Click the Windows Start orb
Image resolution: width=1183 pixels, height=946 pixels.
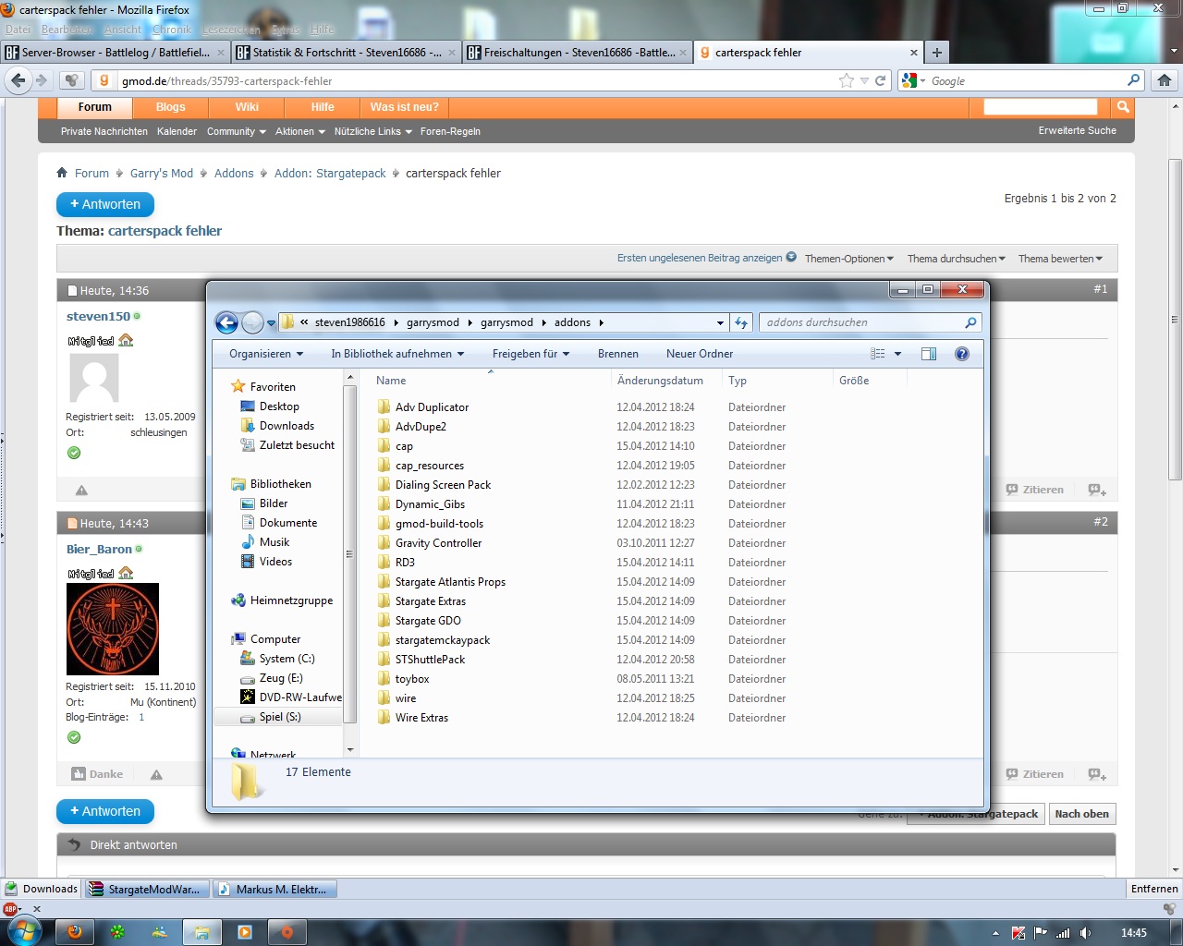22,931
